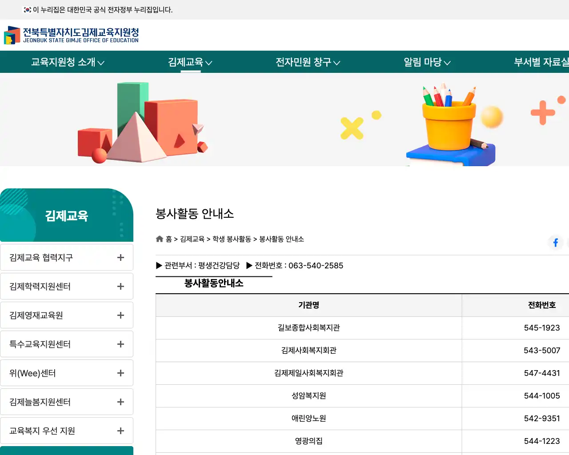Expand 특수교육지원센터 plus icon
Image resolution: width=569 pixels, height=455 pixels.
coord(120,344)
